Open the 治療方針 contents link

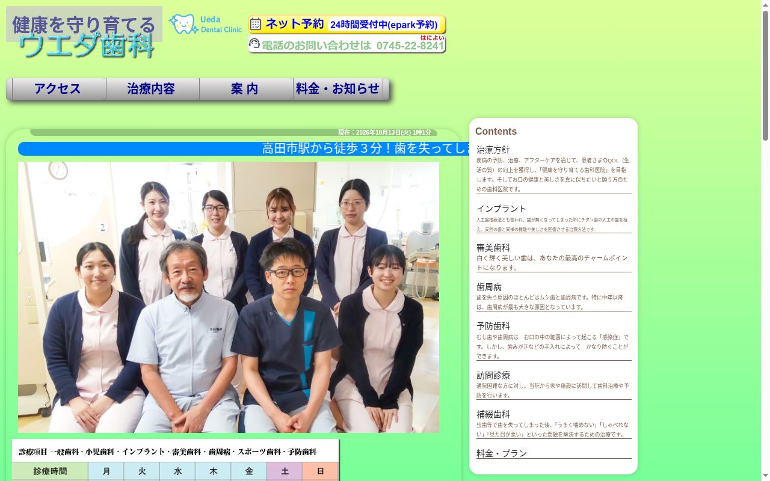493,150
